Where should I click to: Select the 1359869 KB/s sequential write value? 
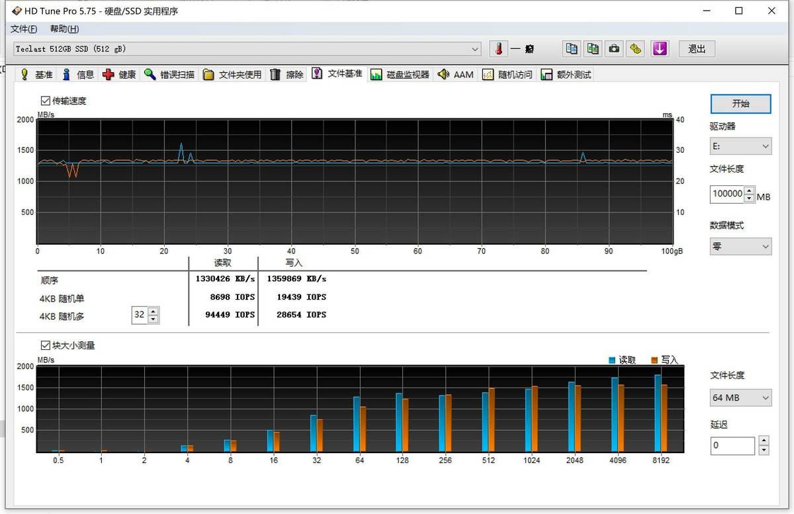pos(296,279)
